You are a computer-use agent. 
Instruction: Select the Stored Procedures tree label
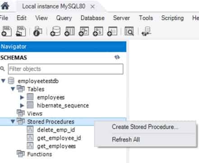[51, 121]
